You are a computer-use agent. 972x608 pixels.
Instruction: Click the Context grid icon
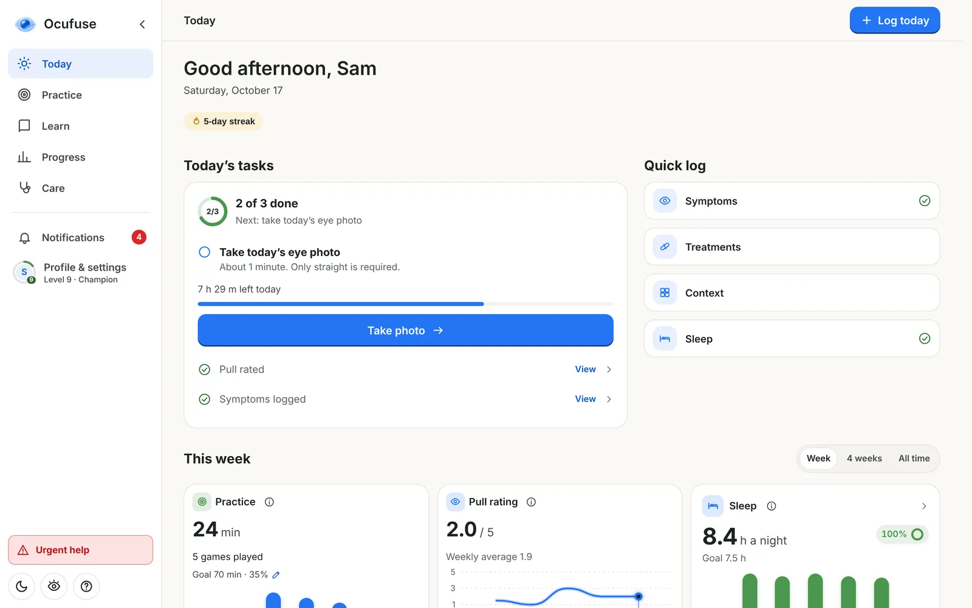pos(665,292)
